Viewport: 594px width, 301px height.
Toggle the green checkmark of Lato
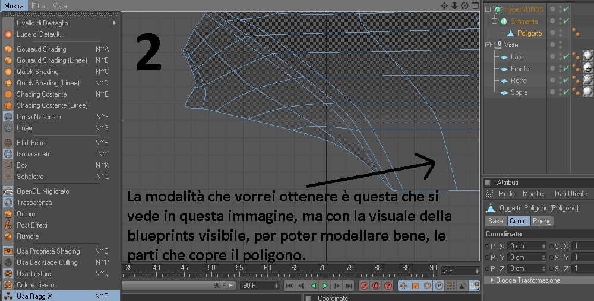566,57
